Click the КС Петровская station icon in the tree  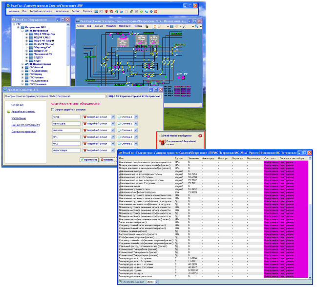26,31
